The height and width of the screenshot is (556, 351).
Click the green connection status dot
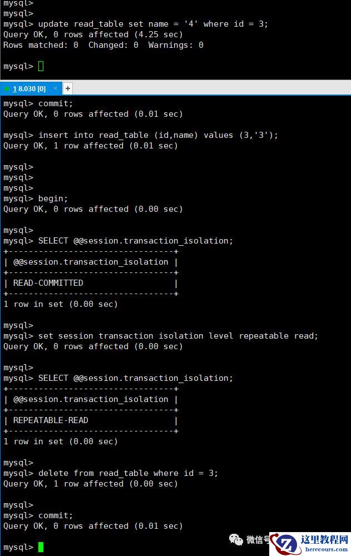point(6,89)
